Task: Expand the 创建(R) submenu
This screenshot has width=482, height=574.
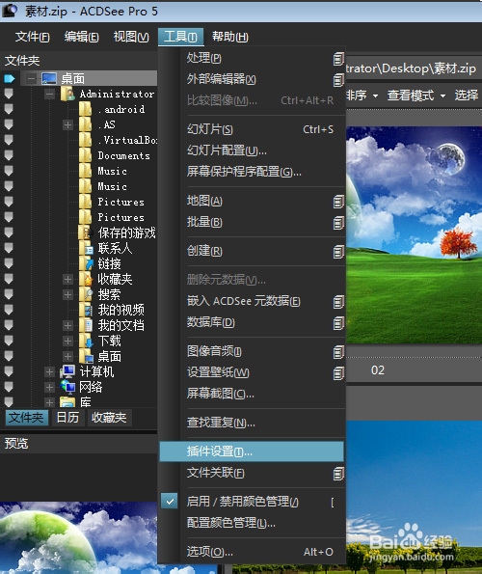Action: [x=253, y=251]
